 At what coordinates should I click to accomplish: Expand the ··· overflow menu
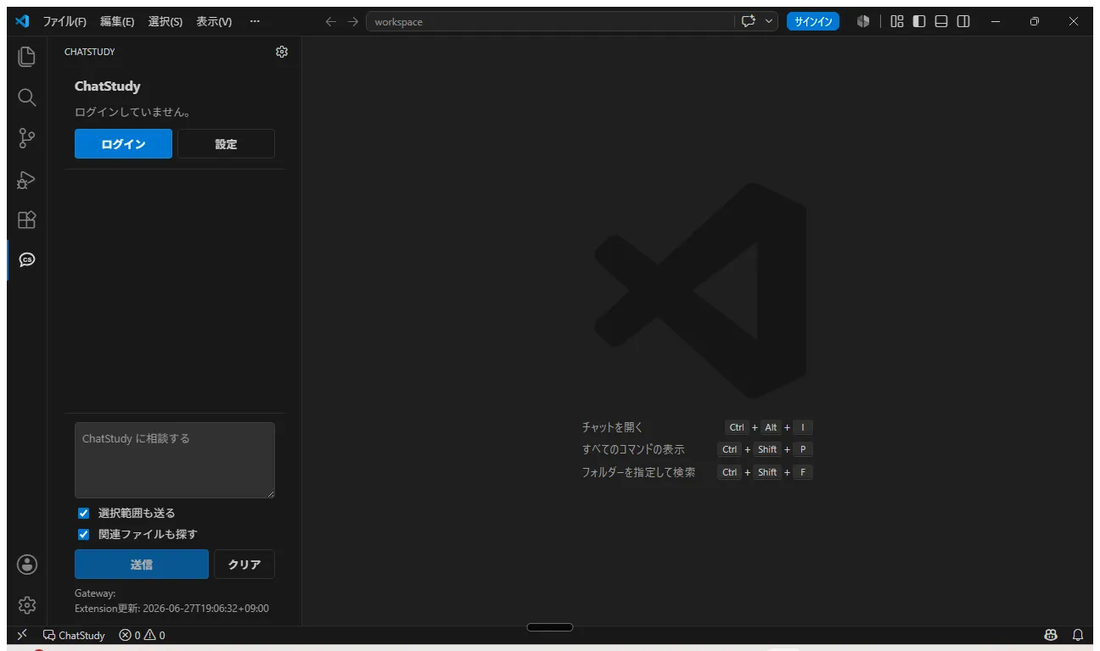255,22
